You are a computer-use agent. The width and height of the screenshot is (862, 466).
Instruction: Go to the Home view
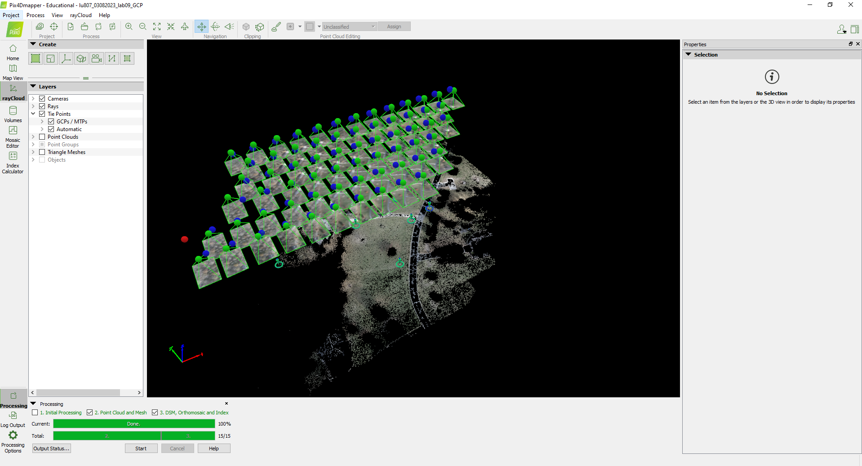(13, 52)
